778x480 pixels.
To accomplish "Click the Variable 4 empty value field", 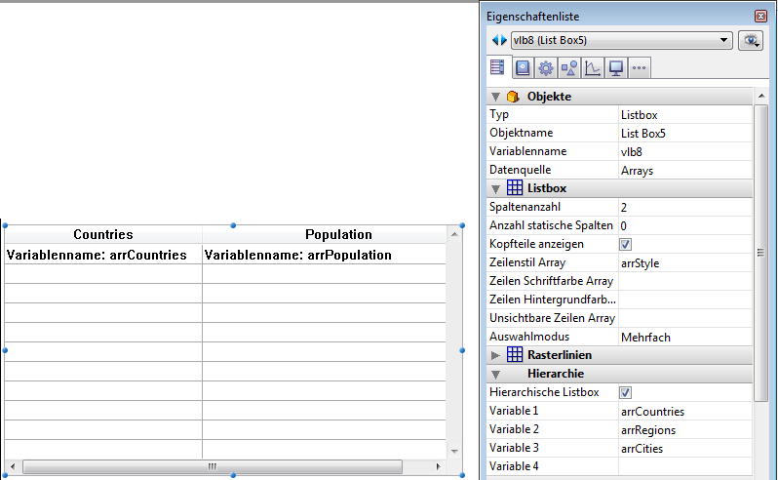I will coord(684,466).
